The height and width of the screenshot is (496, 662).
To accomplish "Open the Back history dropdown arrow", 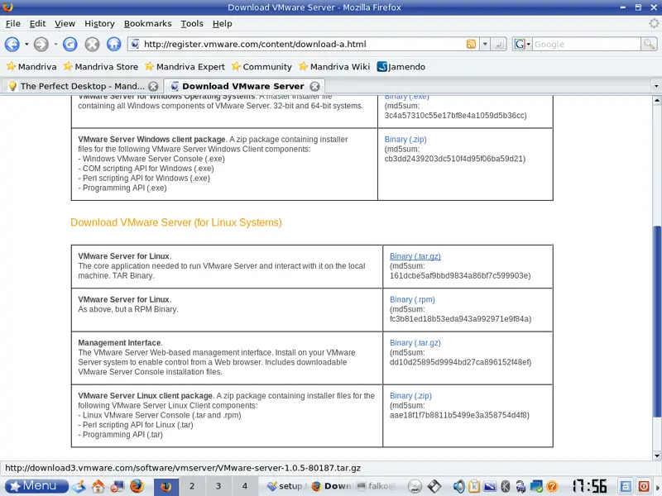I will tap(26, 45).
